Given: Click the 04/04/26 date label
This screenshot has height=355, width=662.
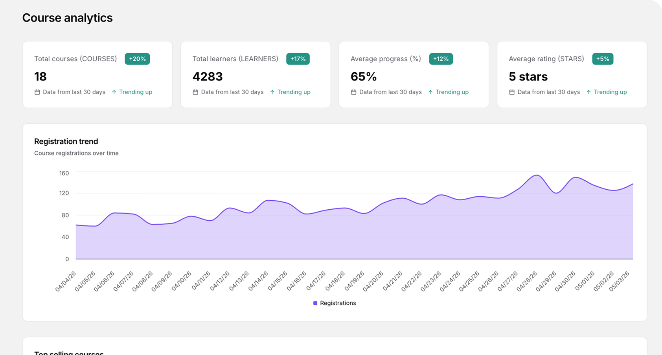Looking at the screenshot, I should pos(66,281).
